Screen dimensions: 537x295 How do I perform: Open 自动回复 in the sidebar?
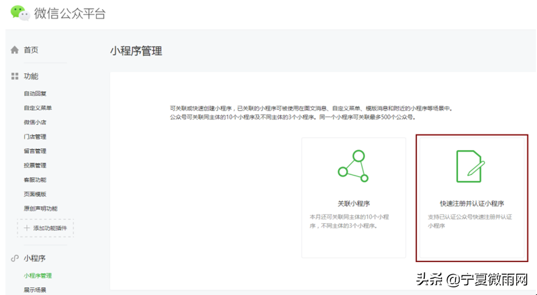click(x=35, y=94)
